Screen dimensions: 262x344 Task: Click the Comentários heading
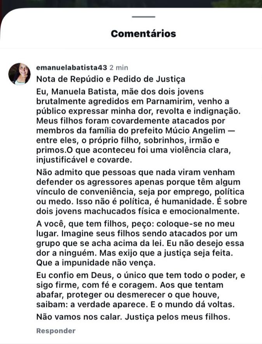click(143, 34)
